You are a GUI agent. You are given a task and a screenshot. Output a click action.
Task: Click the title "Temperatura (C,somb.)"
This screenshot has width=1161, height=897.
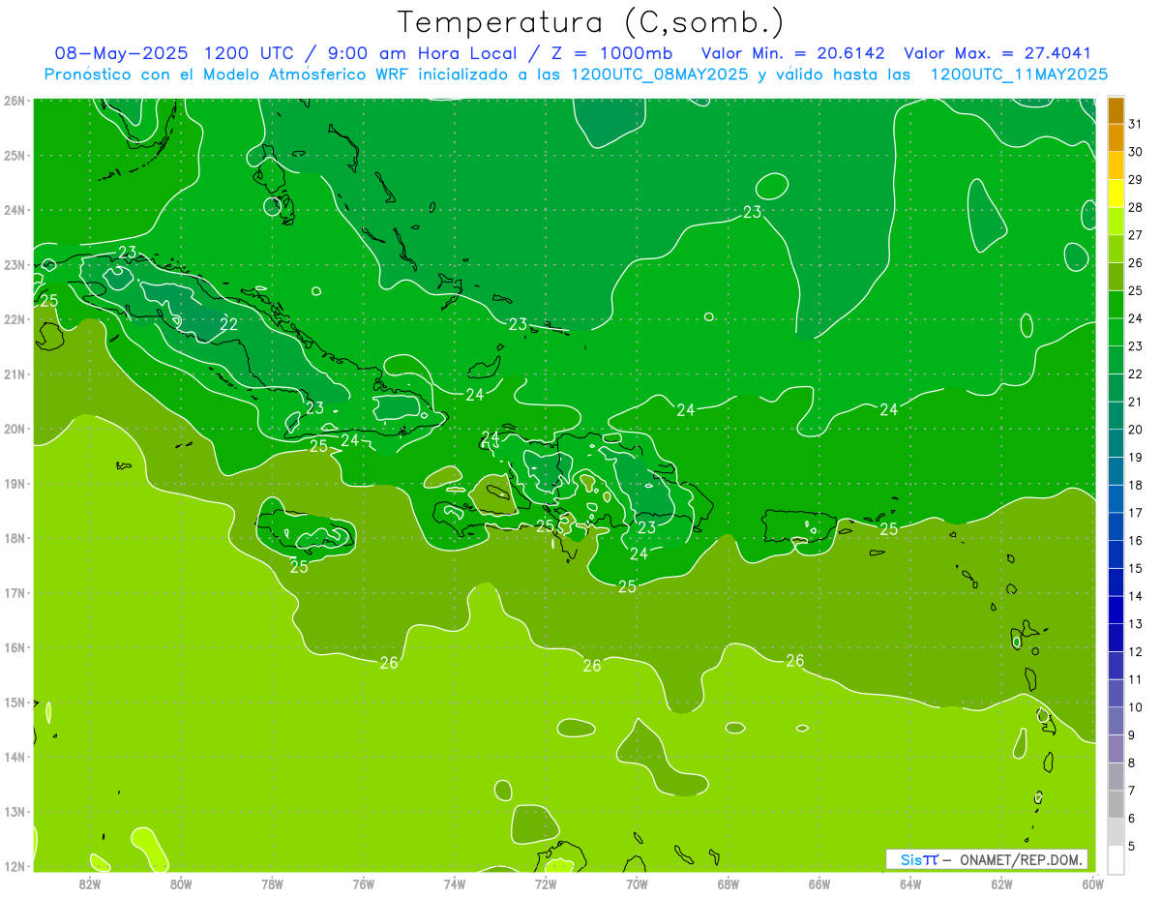(x=591, y=22)
